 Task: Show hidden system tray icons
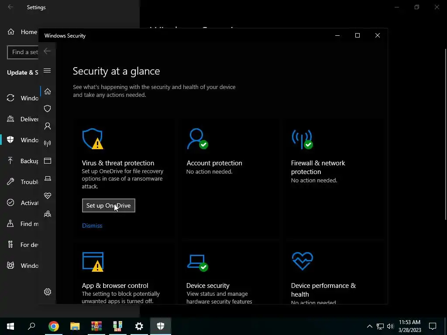point(369,326)
